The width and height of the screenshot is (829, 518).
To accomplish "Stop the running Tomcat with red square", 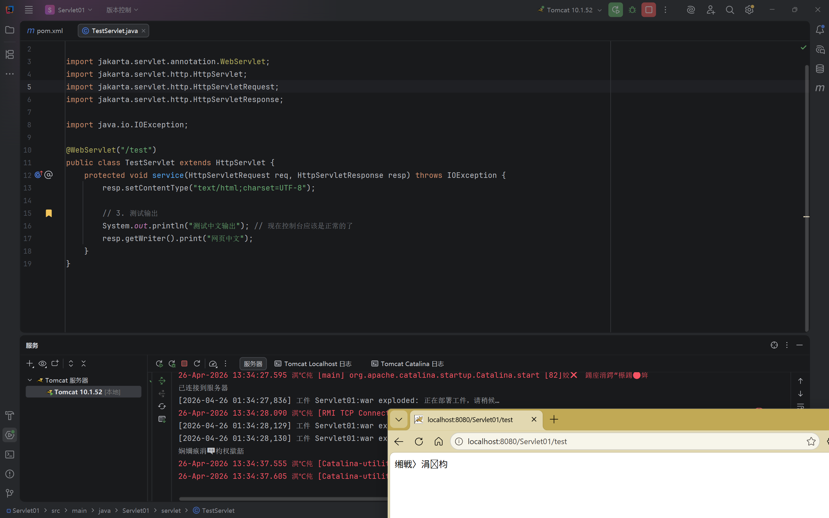I will (x=649, y=10).
